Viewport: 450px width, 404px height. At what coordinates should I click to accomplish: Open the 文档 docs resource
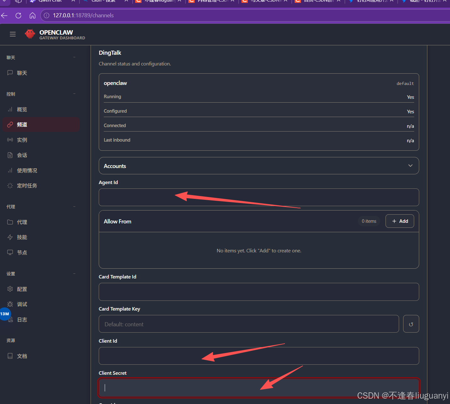click(41, 356)
